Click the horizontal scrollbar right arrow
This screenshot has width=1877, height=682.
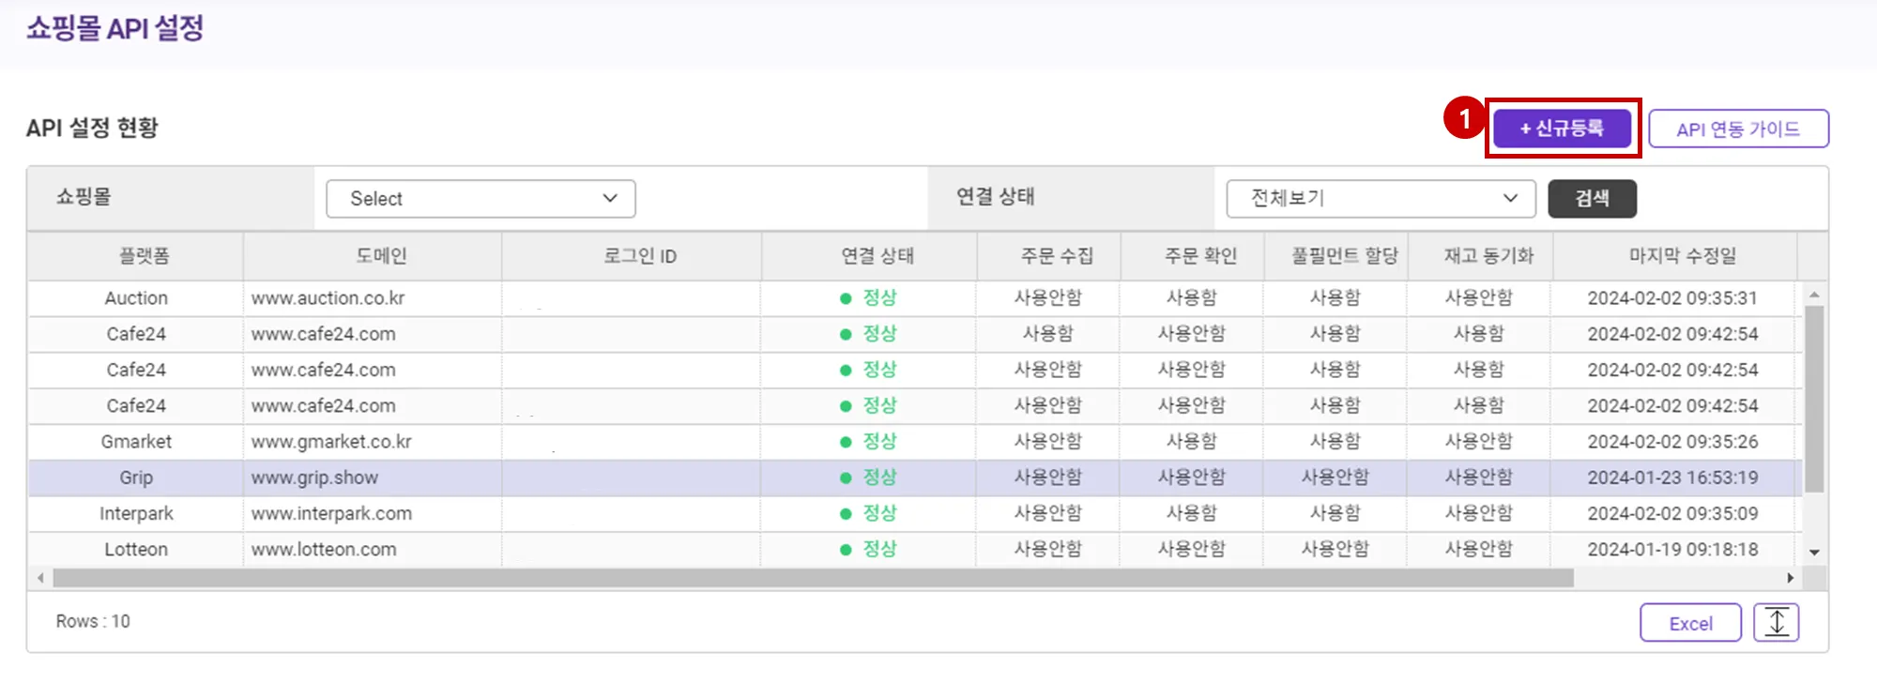point(1790,578)
